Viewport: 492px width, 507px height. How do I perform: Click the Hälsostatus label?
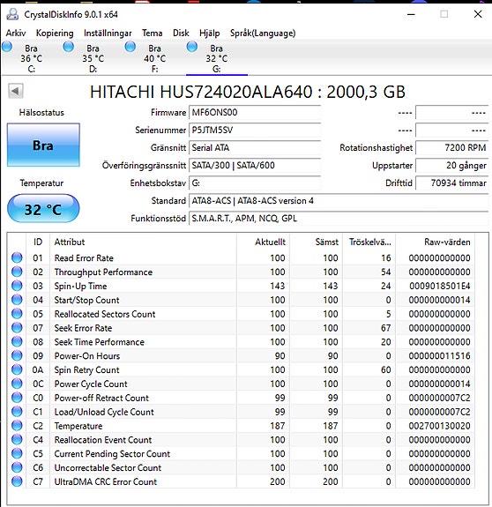41,113
